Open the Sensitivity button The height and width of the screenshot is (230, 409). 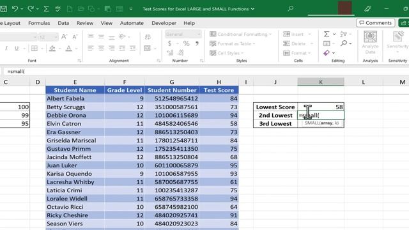click(397, 42)
